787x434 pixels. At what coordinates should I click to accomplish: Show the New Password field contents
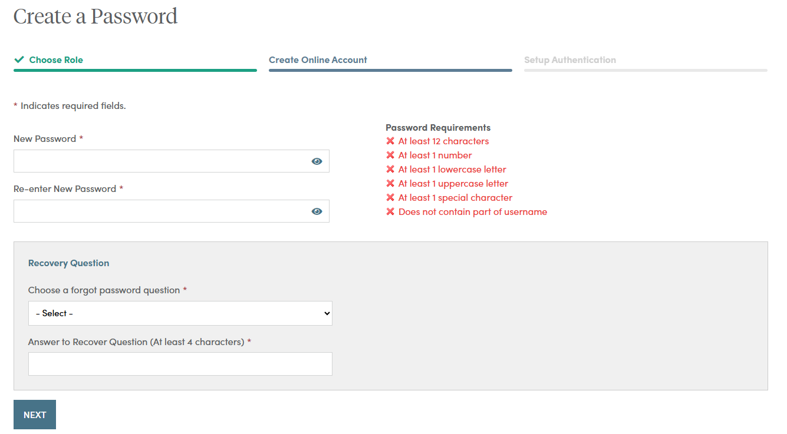coord(317,161)
